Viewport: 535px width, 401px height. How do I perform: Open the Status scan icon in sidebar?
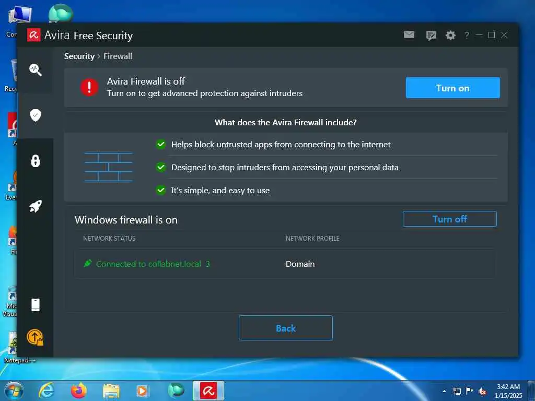pyautogui.click(x=36, y=69)
